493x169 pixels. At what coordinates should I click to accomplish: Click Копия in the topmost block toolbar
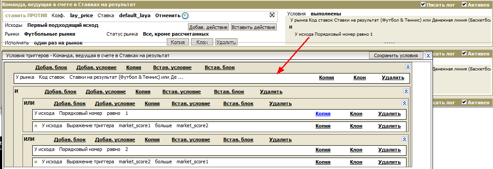[x=134, y=67]
